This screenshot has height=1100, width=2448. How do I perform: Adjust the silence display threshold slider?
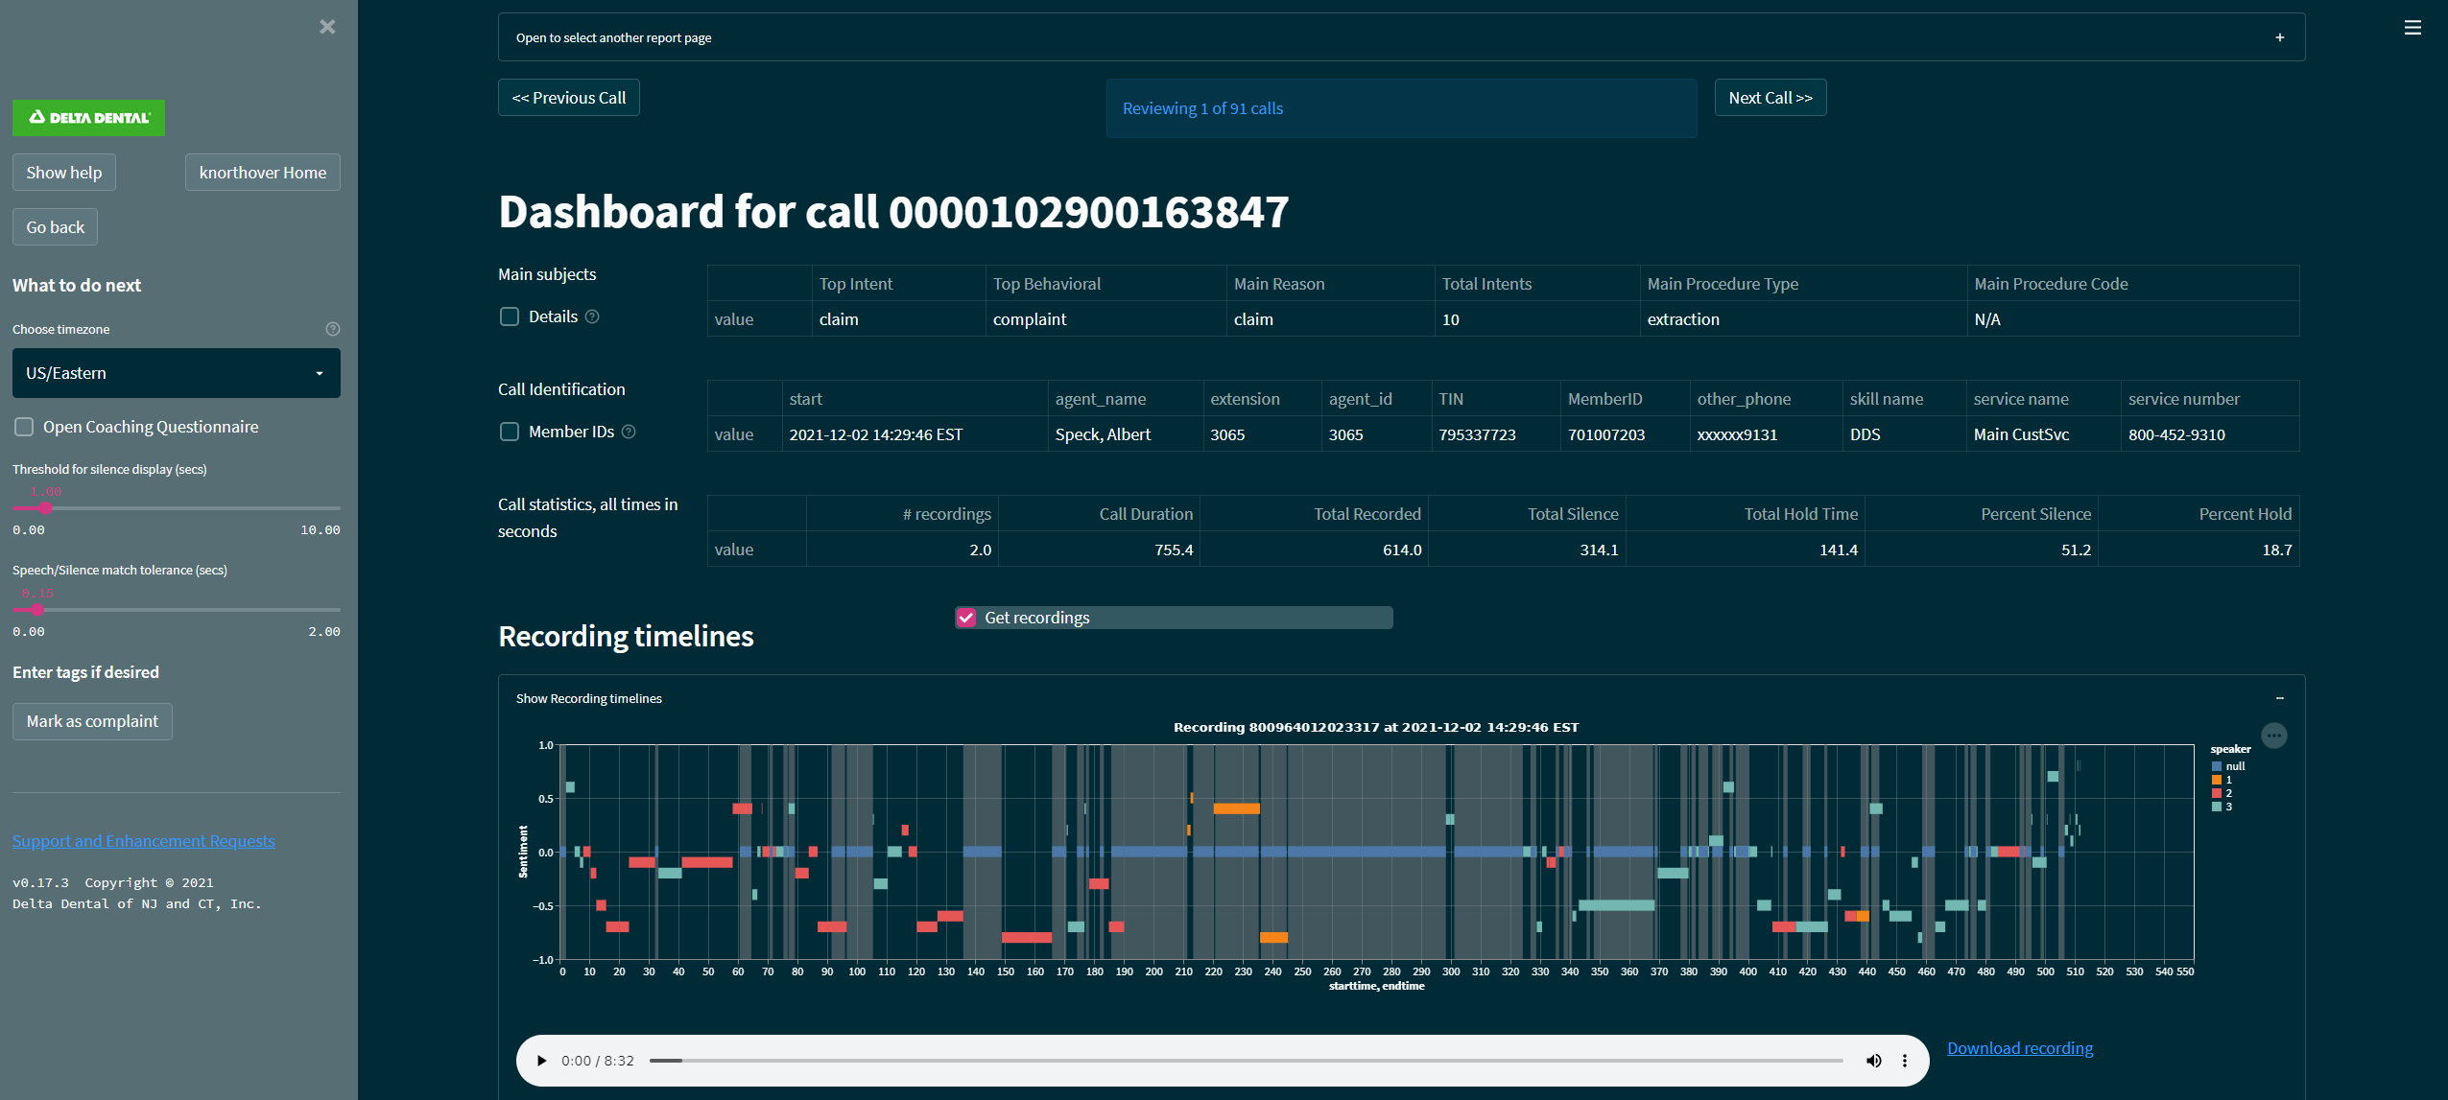44,508
